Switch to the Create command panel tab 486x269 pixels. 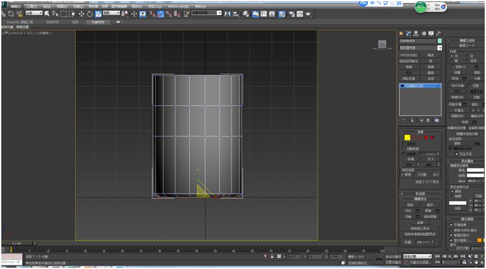[401, 34]
